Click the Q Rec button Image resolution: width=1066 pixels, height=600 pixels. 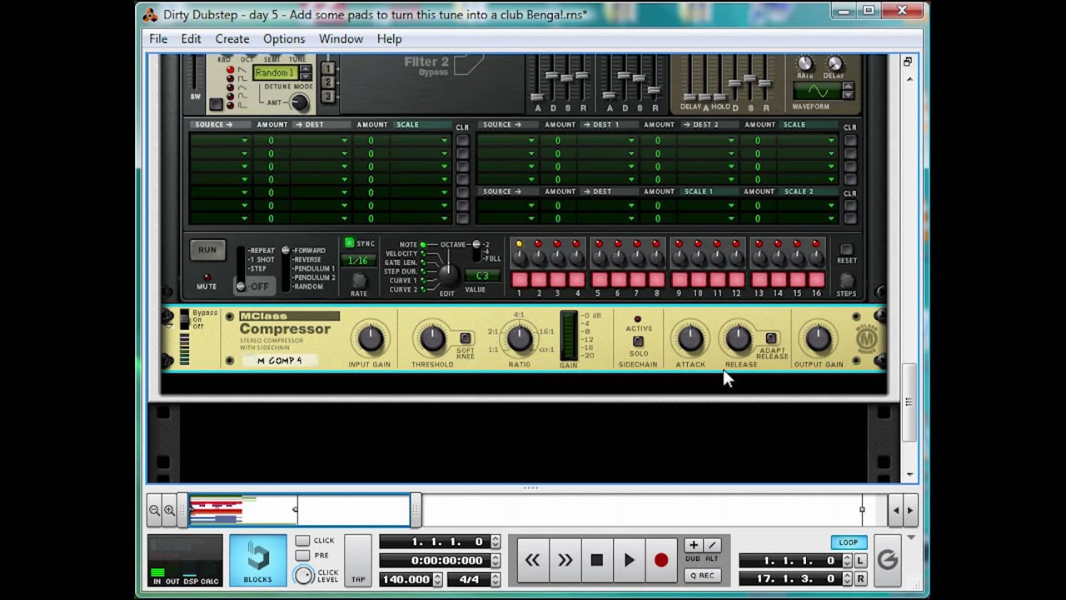coord(702,575)
